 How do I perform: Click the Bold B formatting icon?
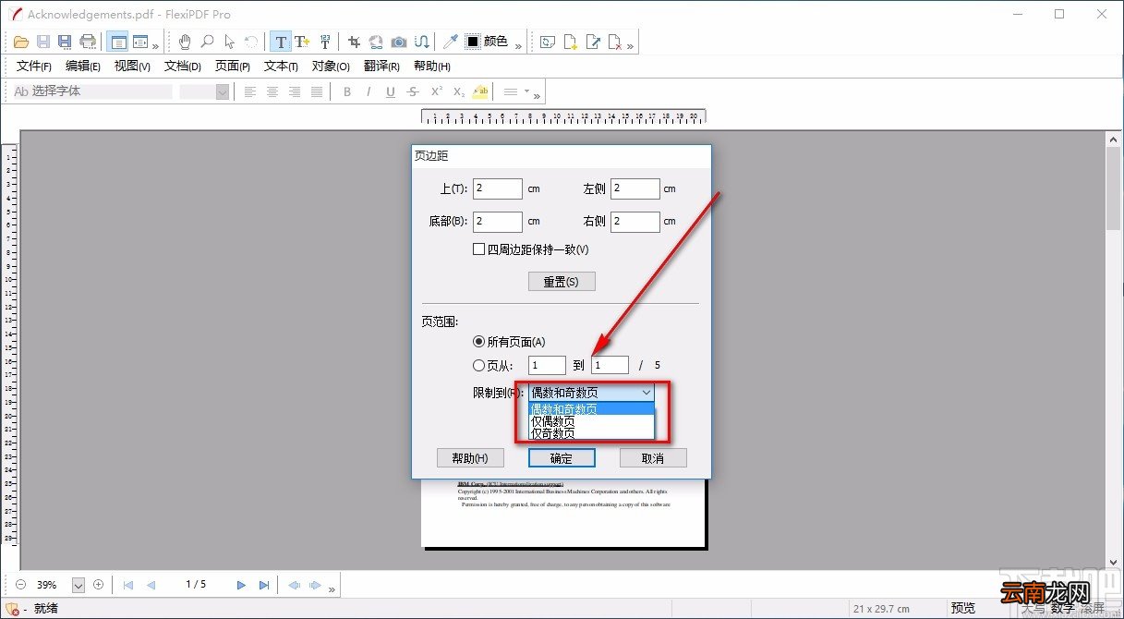pos(347,91)
